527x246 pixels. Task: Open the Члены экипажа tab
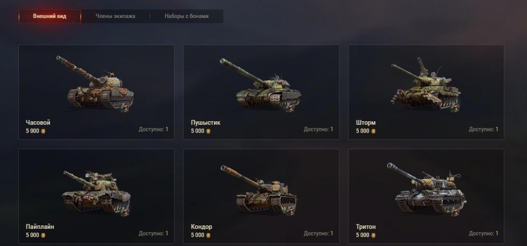[x=116, y=16]
